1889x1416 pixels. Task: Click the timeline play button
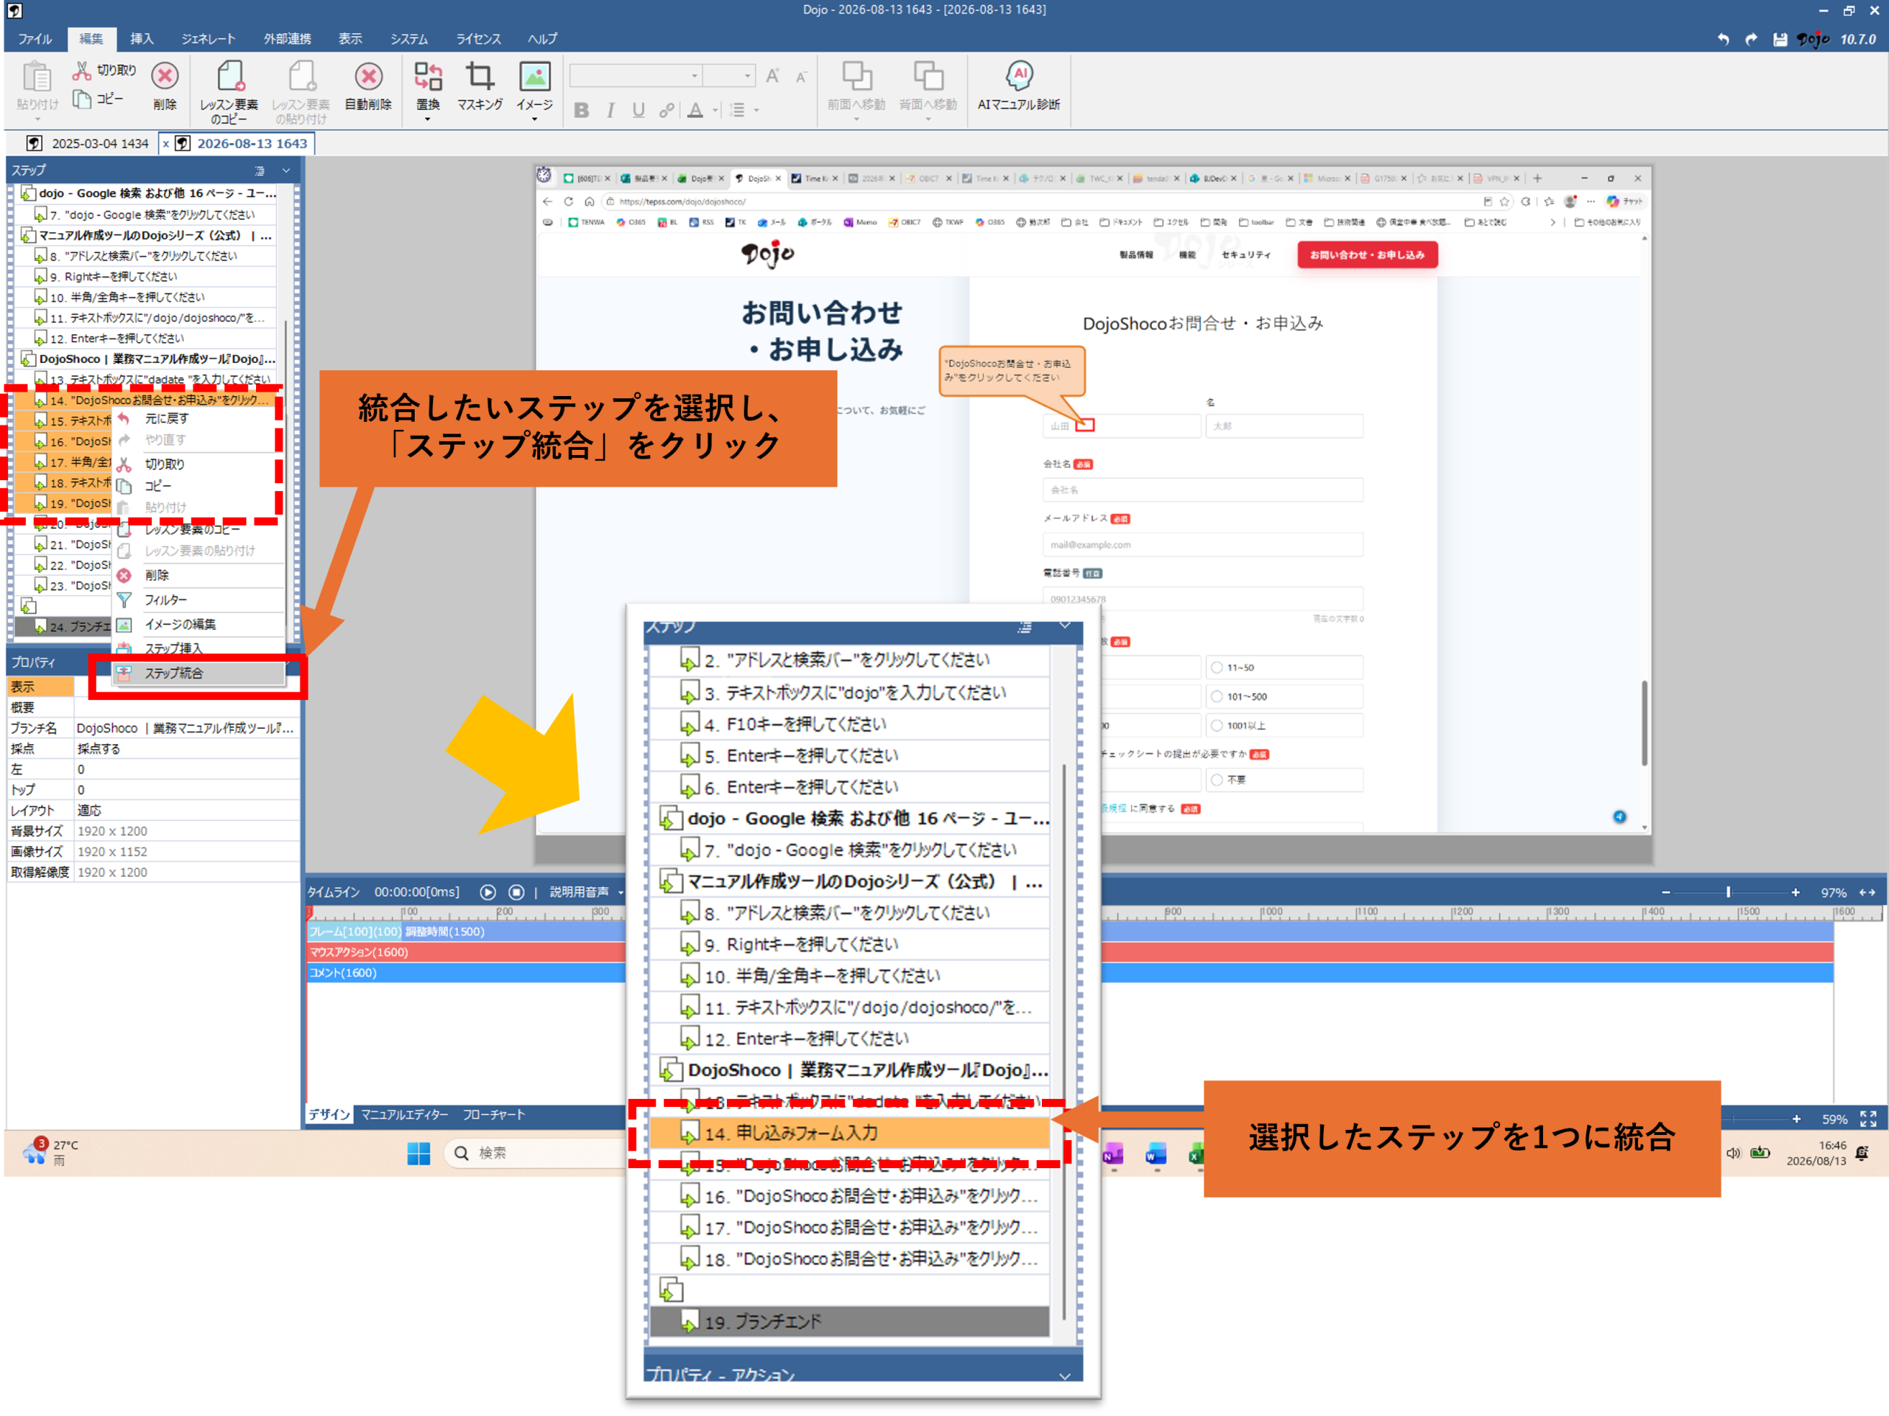pos(488,892)
